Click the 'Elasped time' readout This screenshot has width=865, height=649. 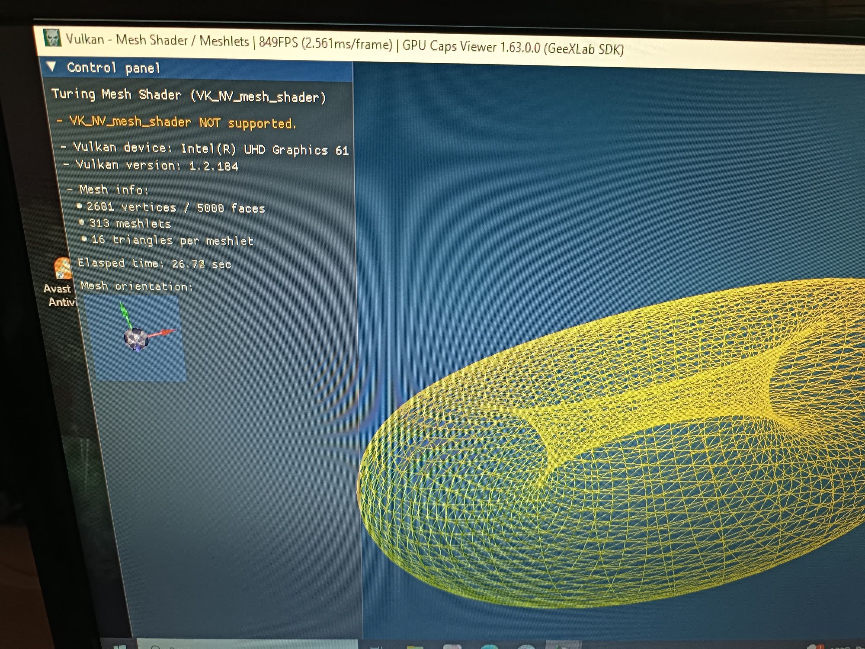(154, 263)
